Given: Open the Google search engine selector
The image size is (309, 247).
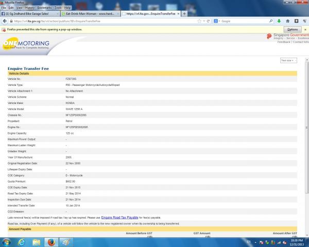Looking at the screenshot, I should click(x=217, y=21).
